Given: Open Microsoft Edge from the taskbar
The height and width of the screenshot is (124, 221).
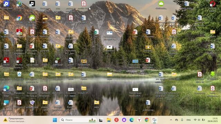Looking at the screenshot, I should click(x=132, y=120).
